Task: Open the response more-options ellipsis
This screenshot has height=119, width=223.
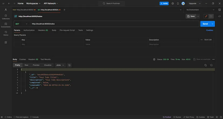Action: tap(214, 59)
